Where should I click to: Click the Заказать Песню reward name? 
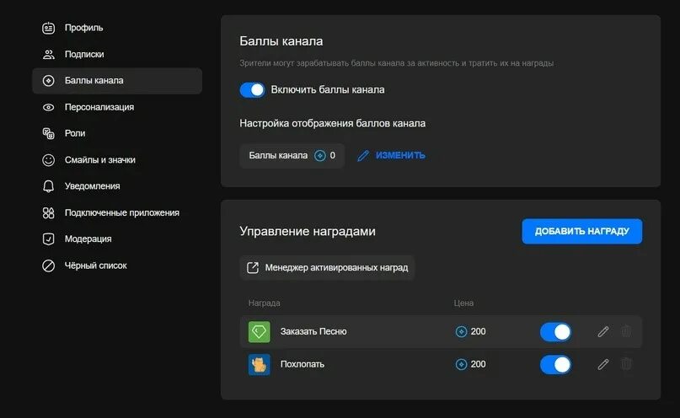tap(313, 331)
